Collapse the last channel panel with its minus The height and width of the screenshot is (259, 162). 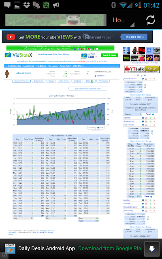pos(150,211)
